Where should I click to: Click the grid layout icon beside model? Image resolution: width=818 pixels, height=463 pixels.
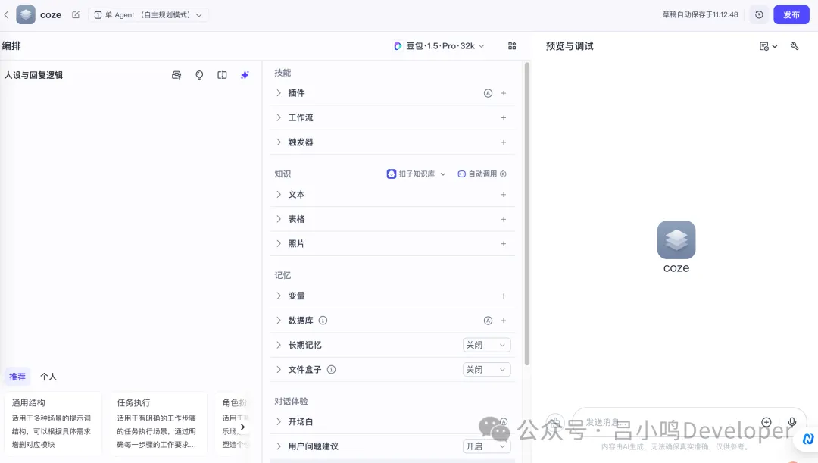pos(512,46)
